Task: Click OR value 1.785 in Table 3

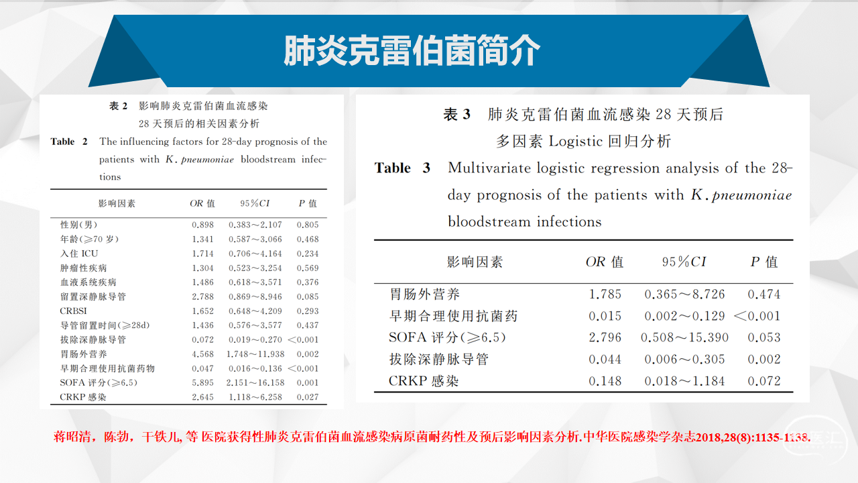Action: 605,294
